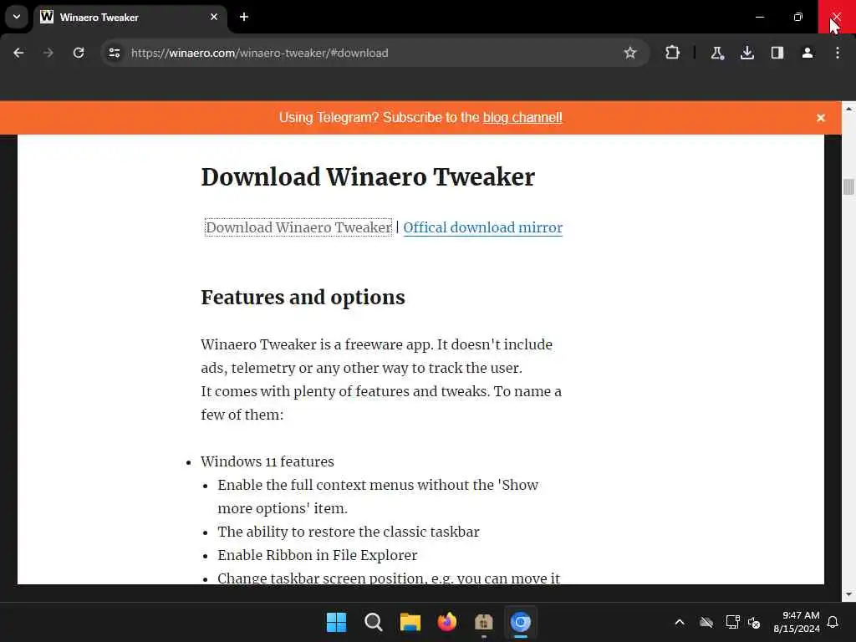The image size is (856, 642).
Task: Close the Winaero Tweaker tab
Action: pos(214,17)
